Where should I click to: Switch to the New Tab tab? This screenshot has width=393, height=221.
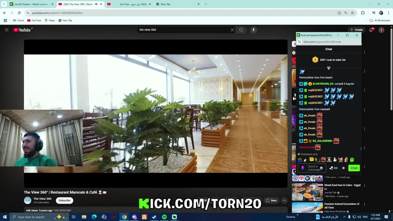(x=177, y=4)
